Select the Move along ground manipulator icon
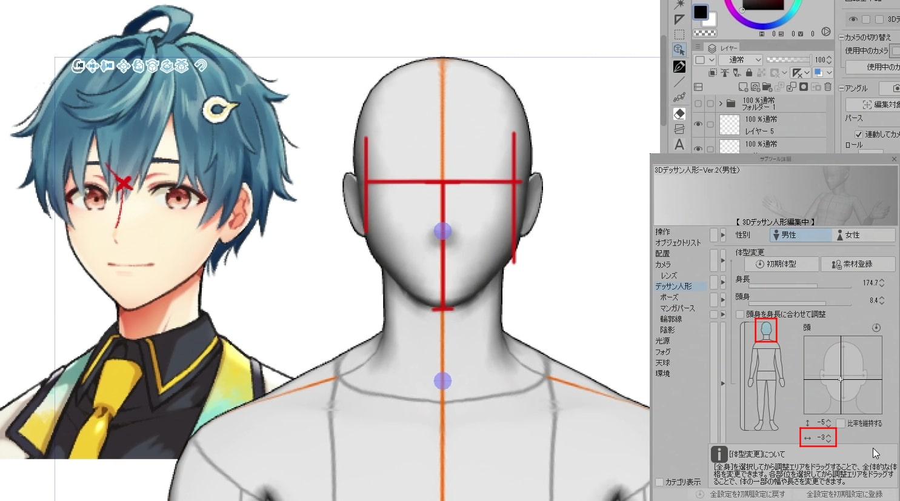 click(182, 65)
